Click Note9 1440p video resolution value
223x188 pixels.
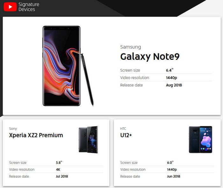(x=171, y=78)
